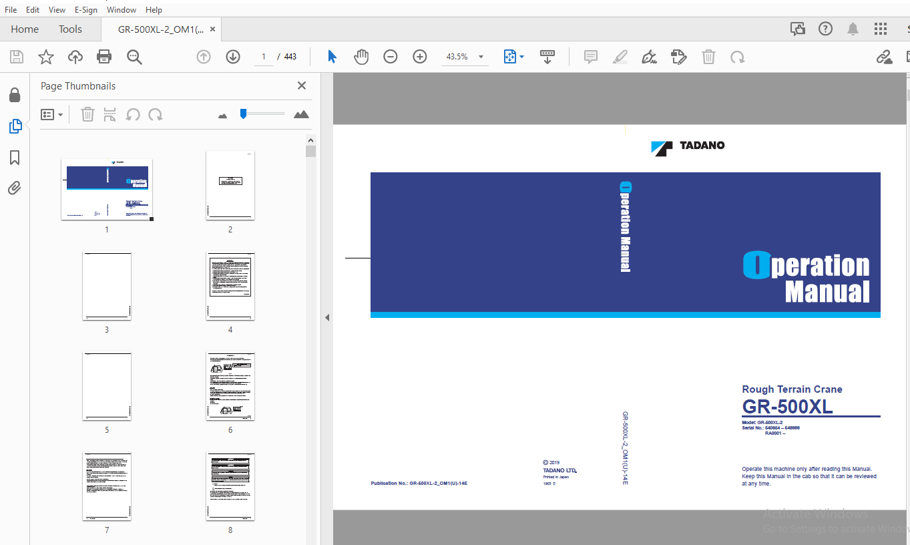The height and width of the screenshot is (545, 910).
Task: Select the page 1 thumbnail
Action: (107, 189)
